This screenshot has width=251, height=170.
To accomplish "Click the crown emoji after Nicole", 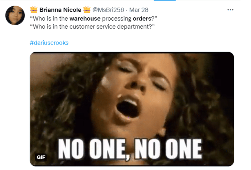I will coord(87,10).
